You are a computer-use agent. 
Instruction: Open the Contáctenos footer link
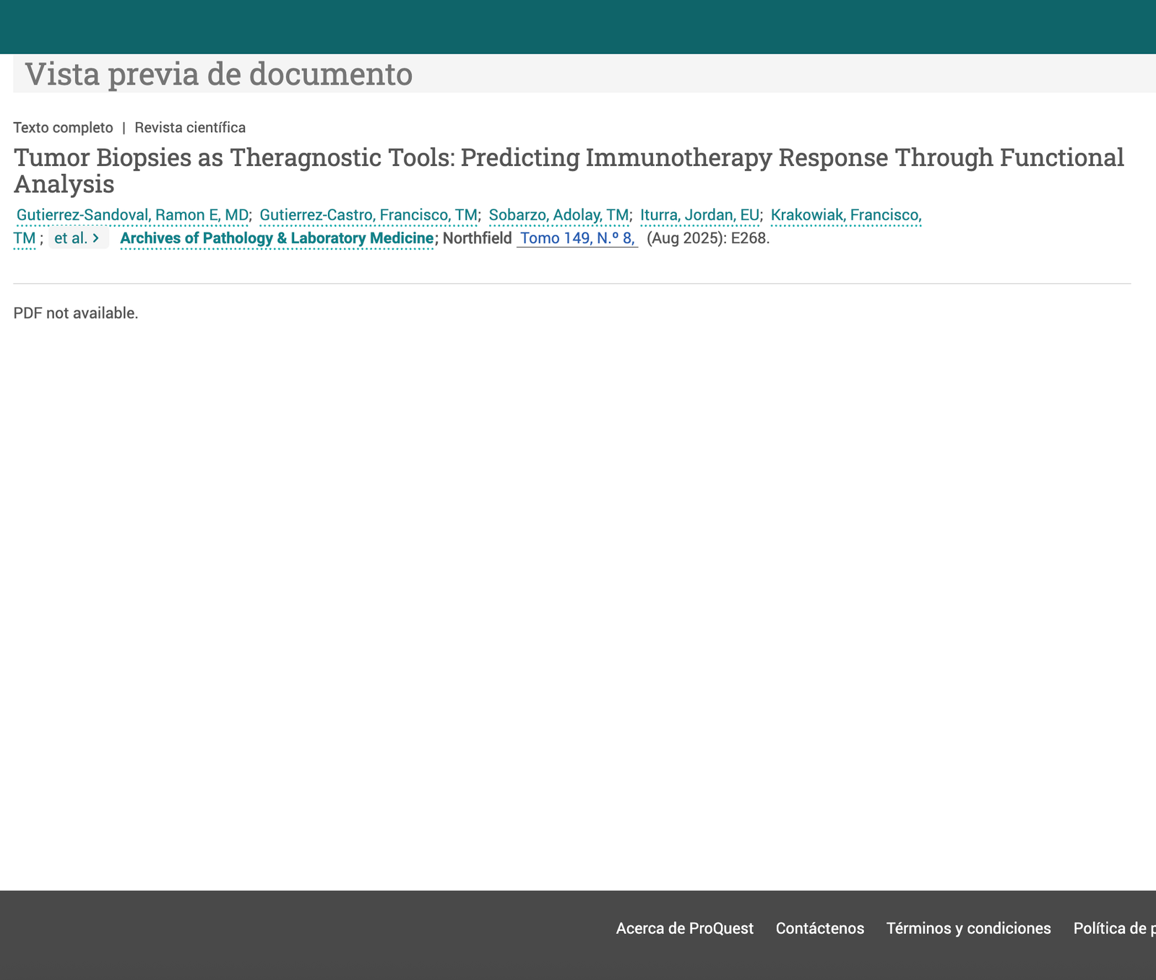coord(819,929)
